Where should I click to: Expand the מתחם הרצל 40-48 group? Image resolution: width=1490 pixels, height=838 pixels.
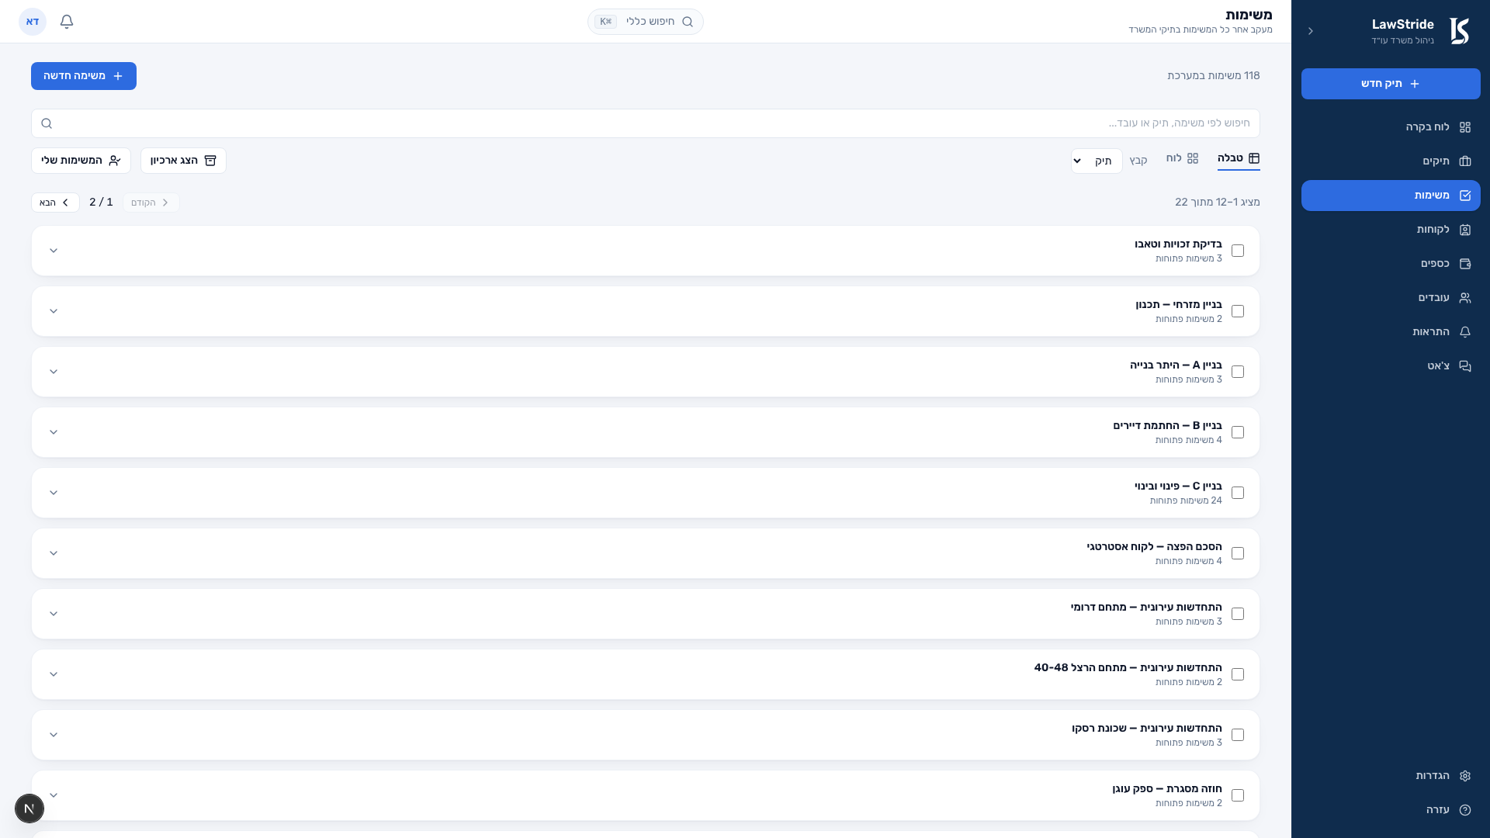pyautogui.click(x=54, y=674)
